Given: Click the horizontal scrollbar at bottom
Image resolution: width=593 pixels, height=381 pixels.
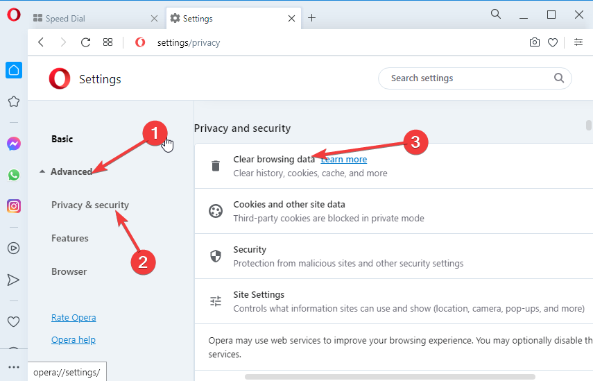Looking at the screenshot, I should coord(390,376).
